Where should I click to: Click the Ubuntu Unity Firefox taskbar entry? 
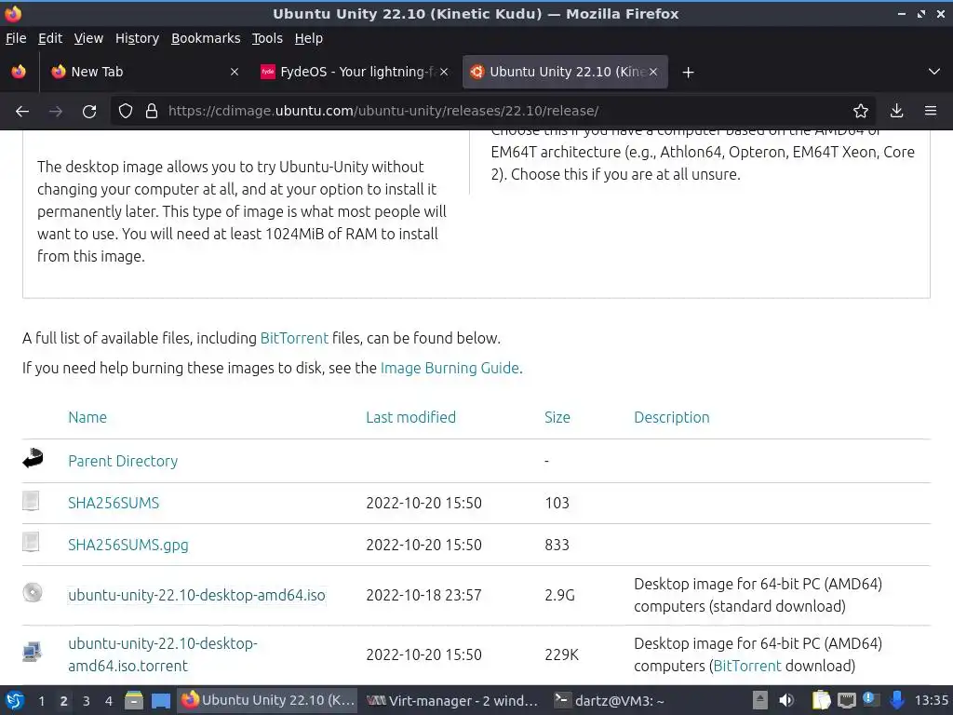[267, 700]
